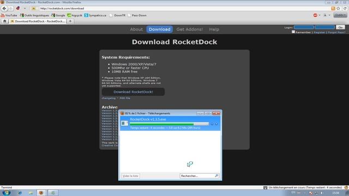Select the Download nav tab
This screenshot has width=349, height=196.
click(160, 29)
